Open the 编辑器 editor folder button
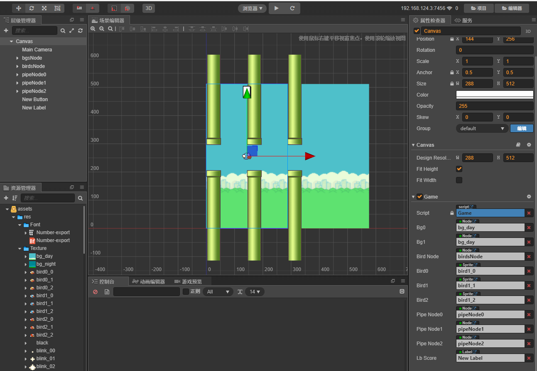 click(x=512, y=8)
